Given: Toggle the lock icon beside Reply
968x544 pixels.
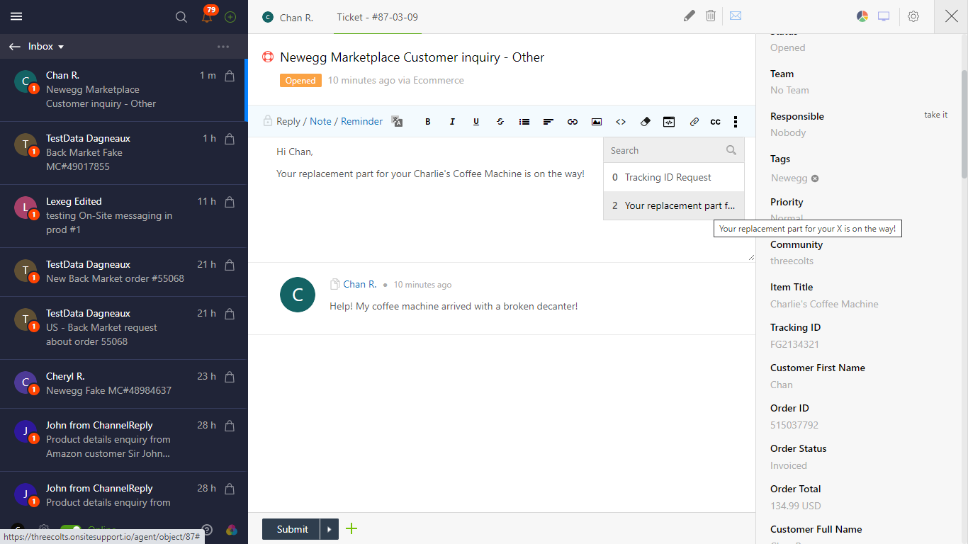Looking at the screenshot, I should [x=267, y=121].
